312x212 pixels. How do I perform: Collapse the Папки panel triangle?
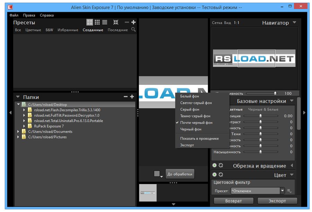click(18, 97)
